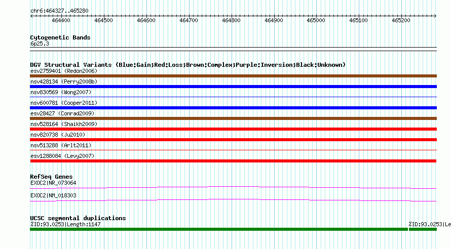The height and width of the screenshot is (249, 451).
Task: Click the nsv428134 (Perry2008b) label
Action: (64, 81)
